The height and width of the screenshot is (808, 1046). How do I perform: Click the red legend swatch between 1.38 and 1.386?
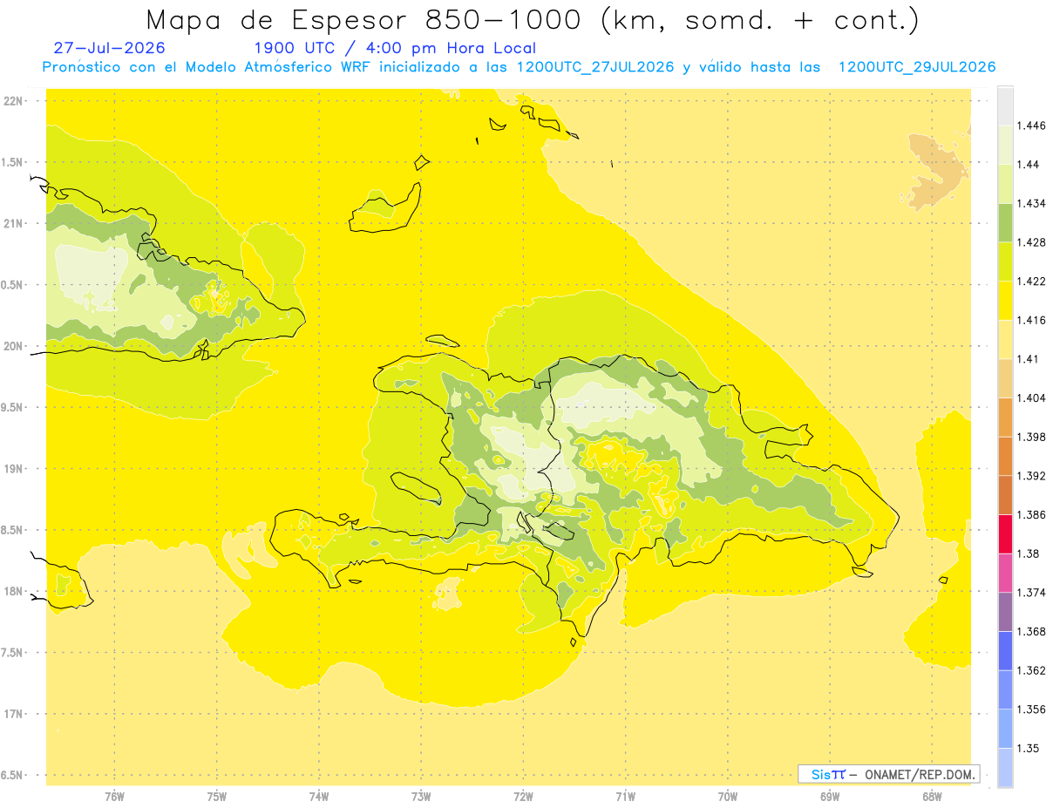point(1005,533)
